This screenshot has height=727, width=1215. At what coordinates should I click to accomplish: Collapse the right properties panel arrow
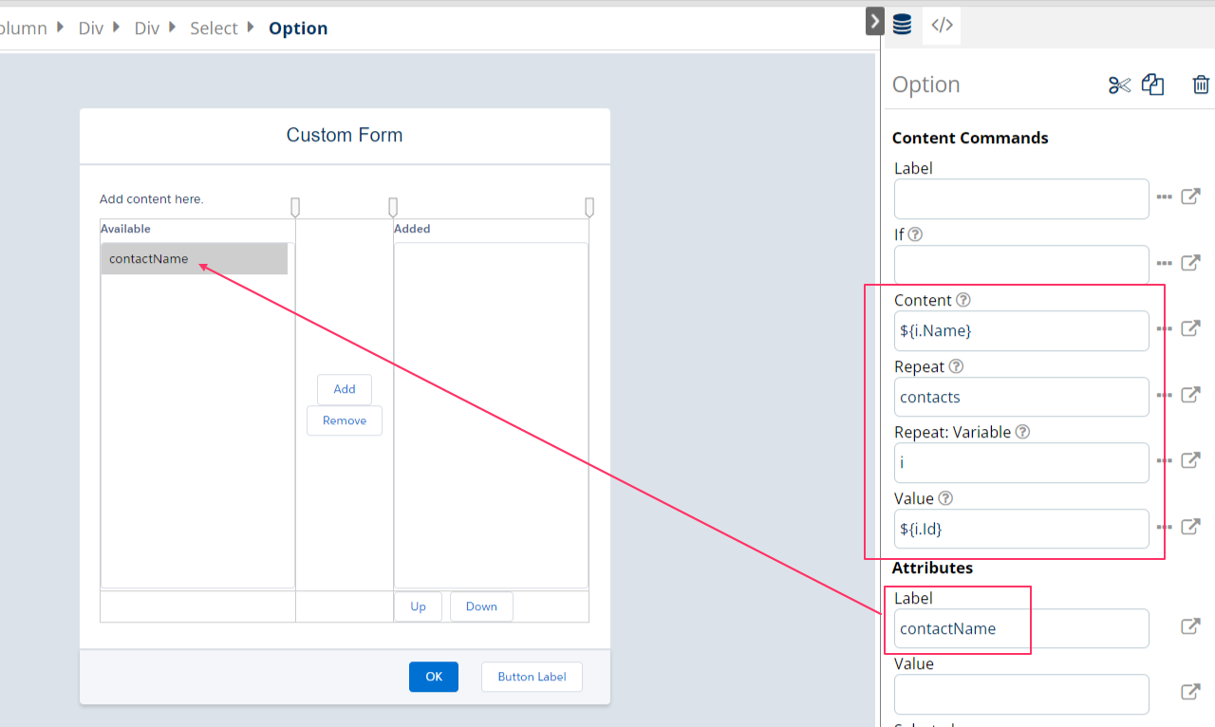pos(875,22)
